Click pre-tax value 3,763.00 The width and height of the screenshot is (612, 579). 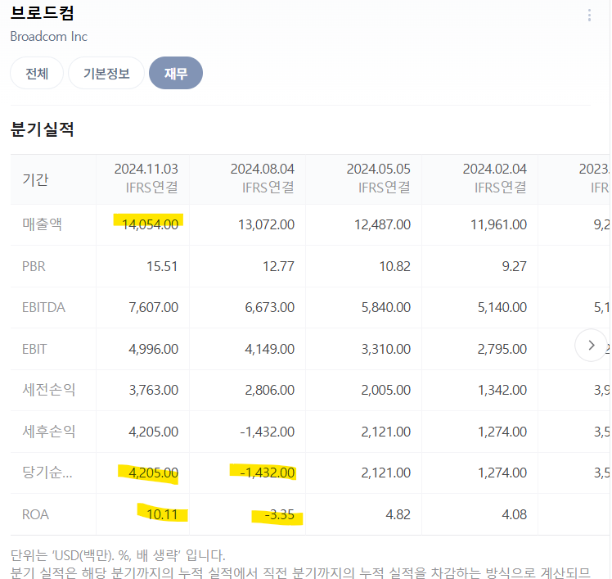point(153,390)
